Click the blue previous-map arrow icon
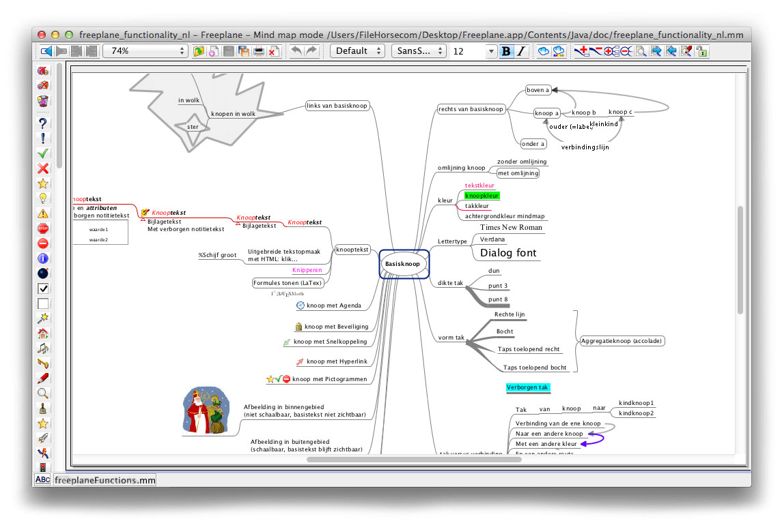Viewport: 780px width, 523px height. (x=46, y=50)
